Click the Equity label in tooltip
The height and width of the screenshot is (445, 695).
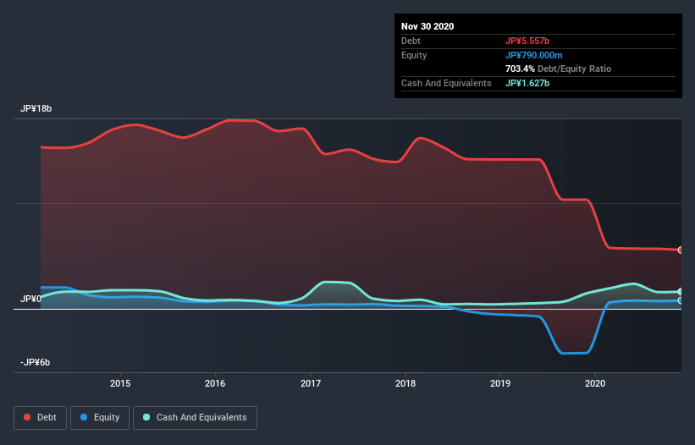point(414,55)
